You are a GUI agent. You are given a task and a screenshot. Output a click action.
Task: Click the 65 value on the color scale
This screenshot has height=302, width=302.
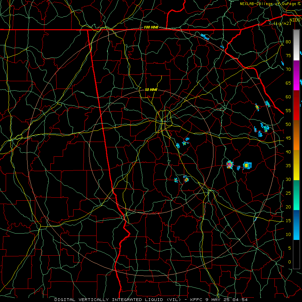(x=288, y=83)
